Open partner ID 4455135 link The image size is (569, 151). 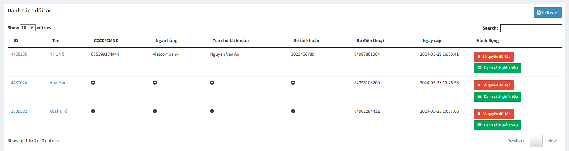[19, 54]
